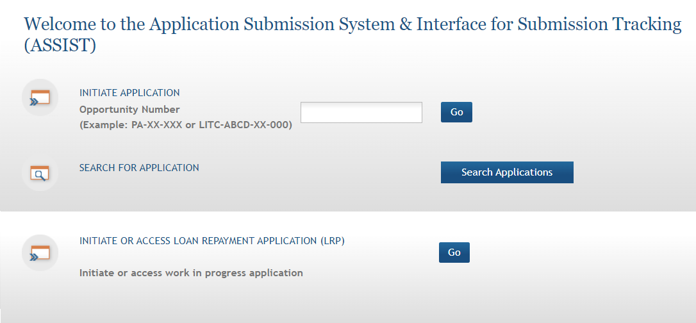Focus the Opportunity Number input field

point(361,112)
